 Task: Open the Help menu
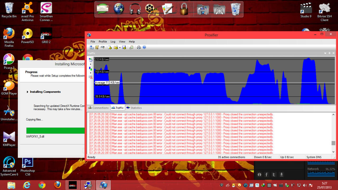pyautogui.click(x=132, y=42)
